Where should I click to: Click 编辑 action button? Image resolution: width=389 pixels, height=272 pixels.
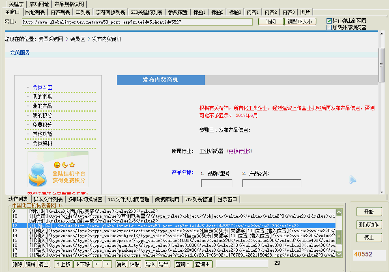31,264
